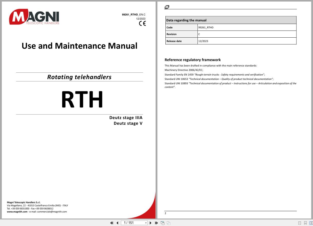Click the 12/2023 date under the document code
313x226 pixels.
[x=141, y=19]
